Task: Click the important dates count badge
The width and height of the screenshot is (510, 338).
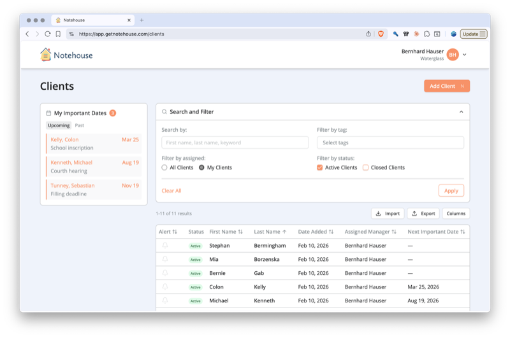Action: (x=113, y=113)
